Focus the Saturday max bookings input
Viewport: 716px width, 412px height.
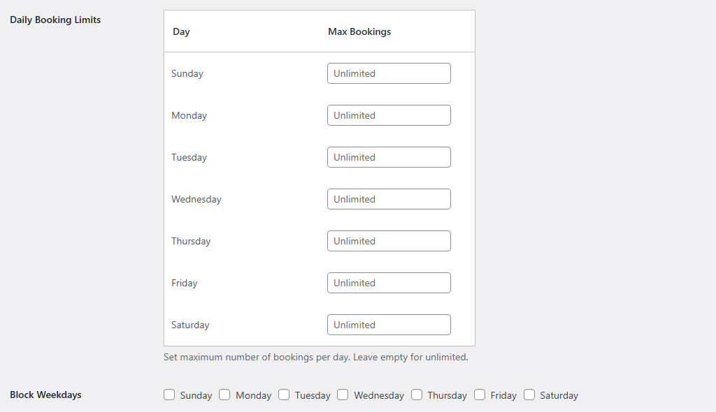click(x=389, y=324)
